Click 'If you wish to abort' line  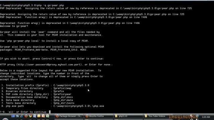tap(52, 59)
